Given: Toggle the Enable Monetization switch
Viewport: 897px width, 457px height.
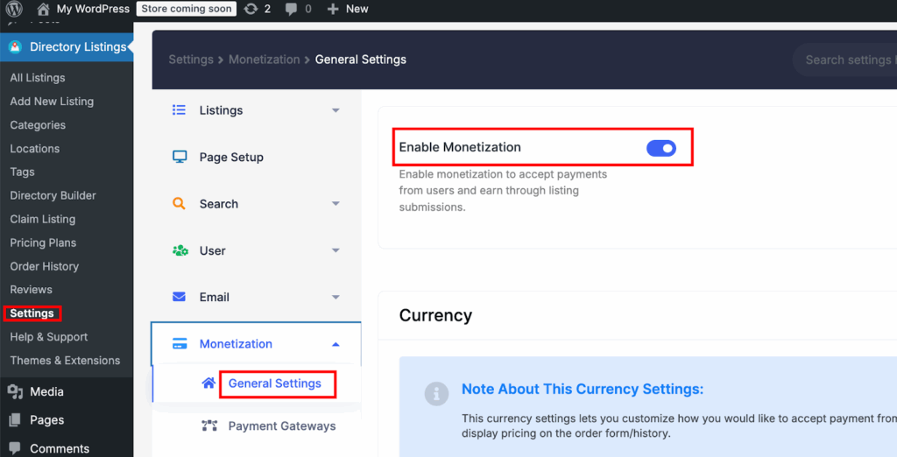Looking at the screenshot, I should point(661,148).
